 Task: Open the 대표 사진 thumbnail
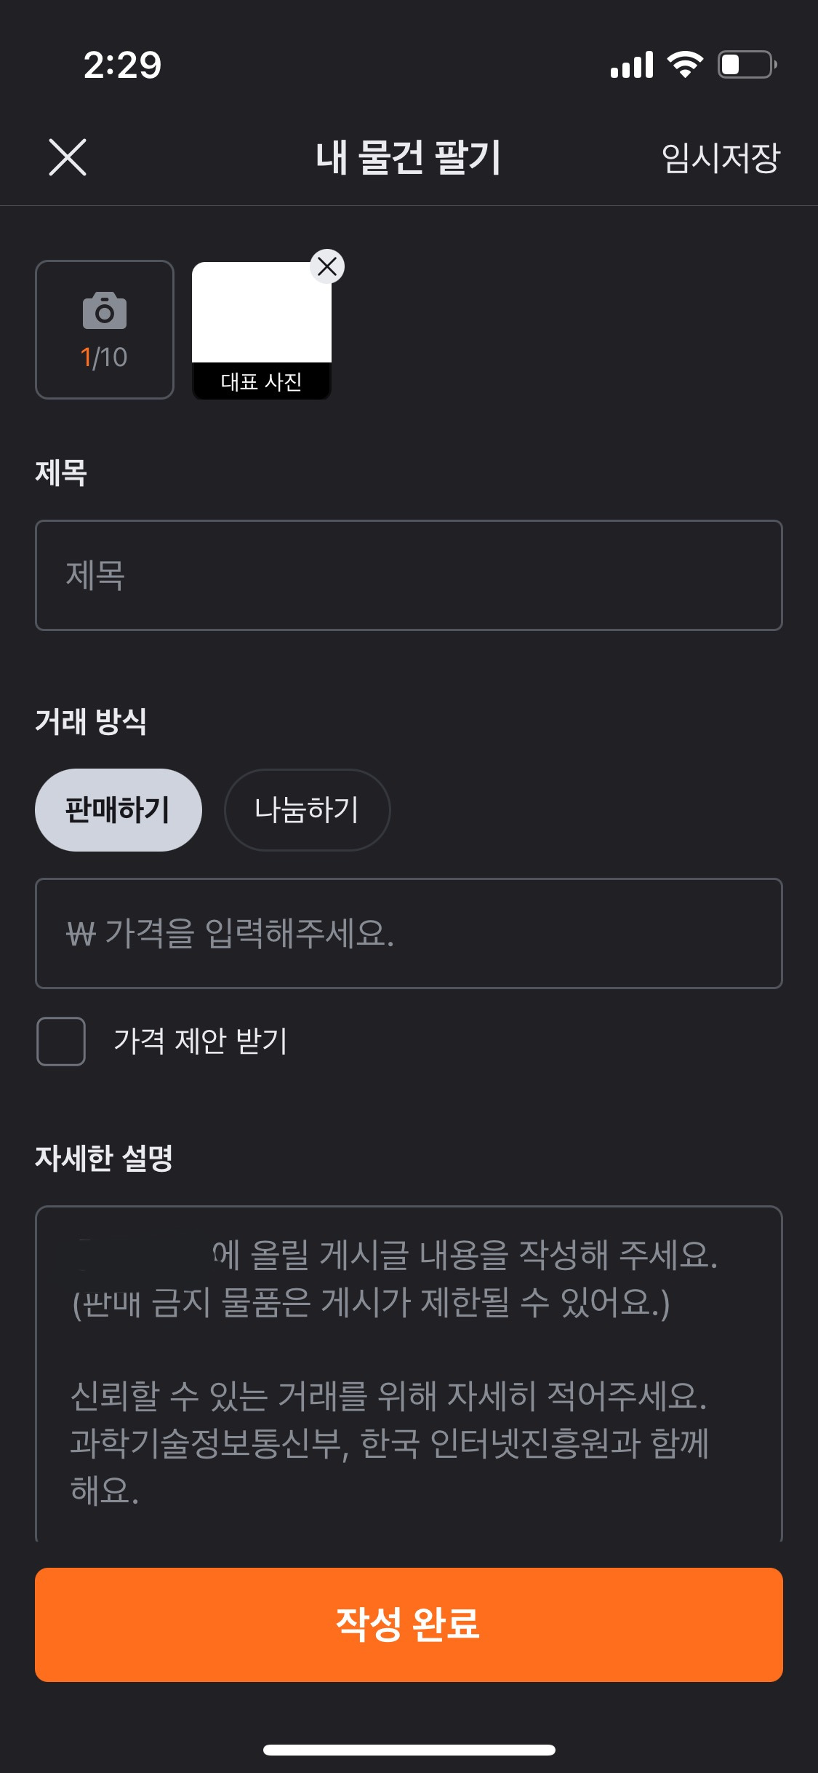(262, 330)
